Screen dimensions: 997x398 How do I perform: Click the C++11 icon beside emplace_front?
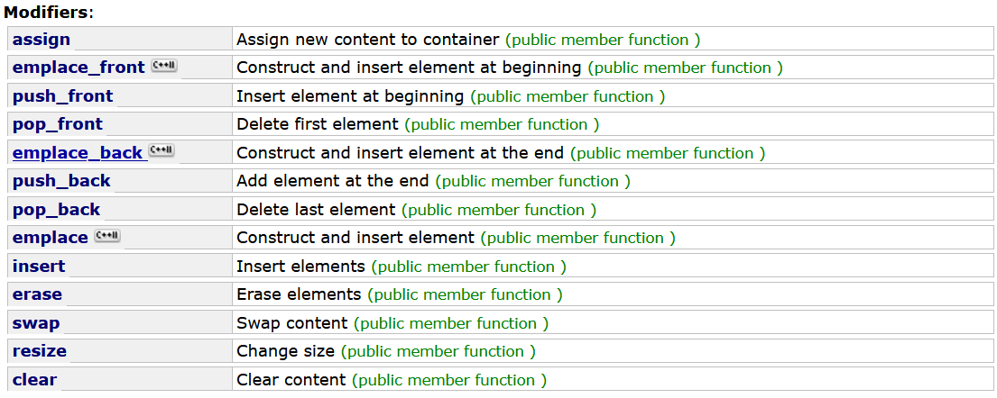coord(163,67)
